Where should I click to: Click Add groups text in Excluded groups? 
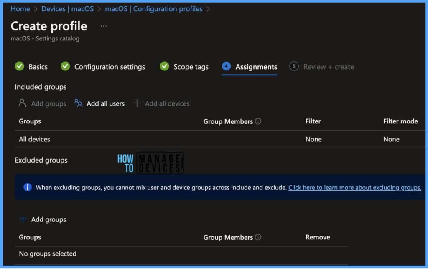click(x=48, y=219)
